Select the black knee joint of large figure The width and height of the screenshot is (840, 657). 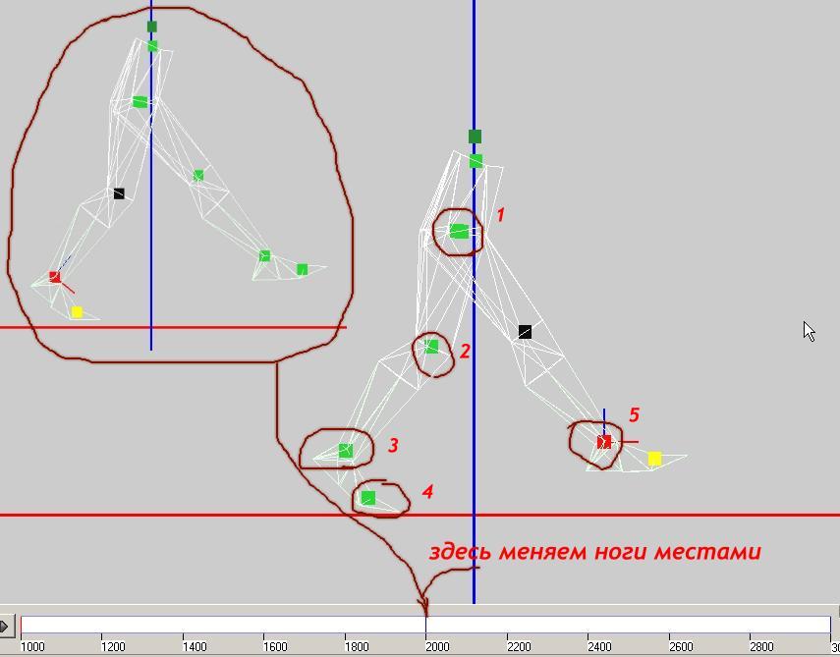[x=525, y=332]
